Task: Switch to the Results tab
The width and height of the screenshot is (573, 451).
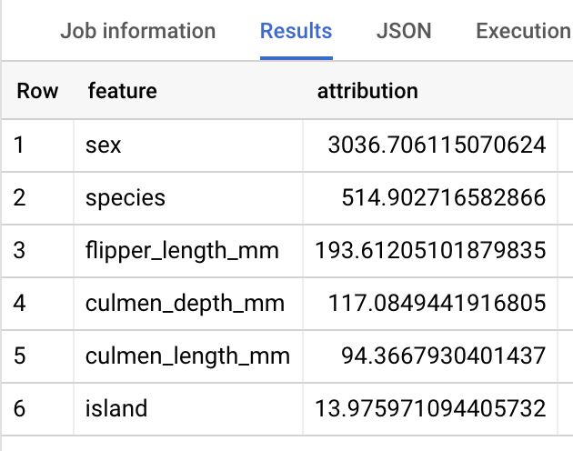Action: (296, 31)
